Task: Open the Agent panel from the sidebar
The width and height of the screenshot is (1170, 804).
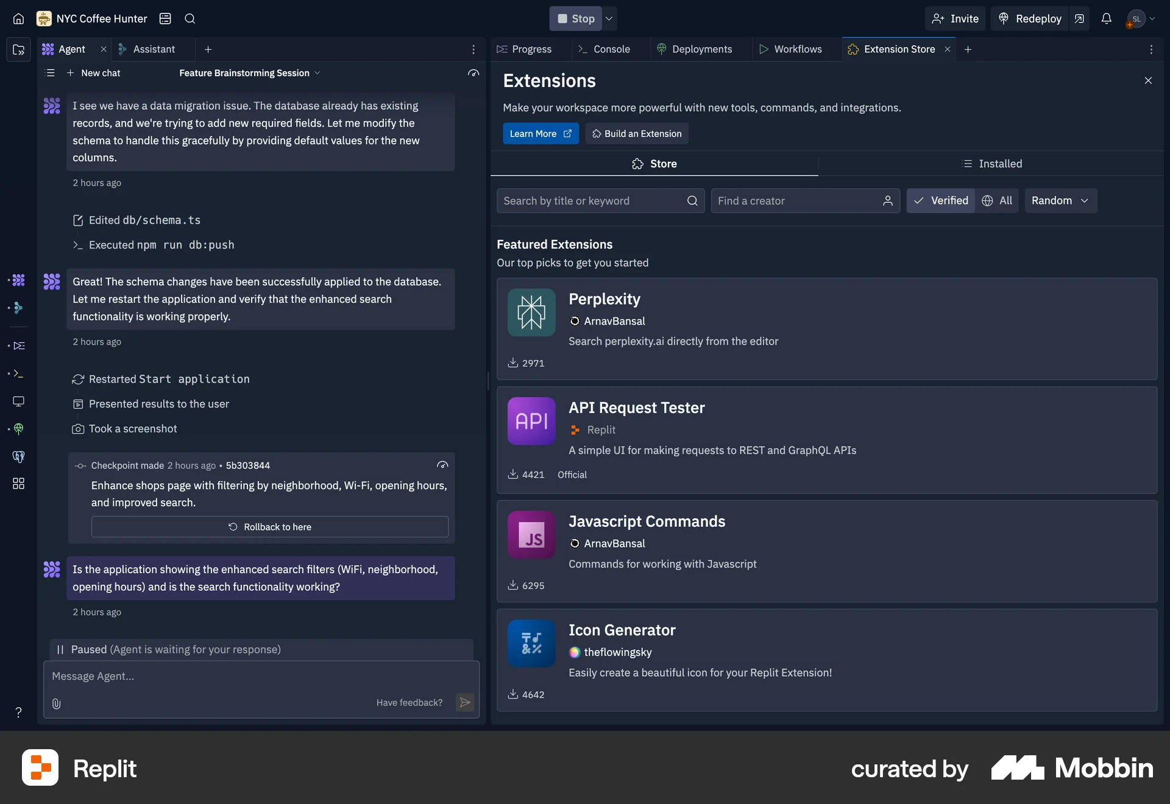Action: click(18, 280)
